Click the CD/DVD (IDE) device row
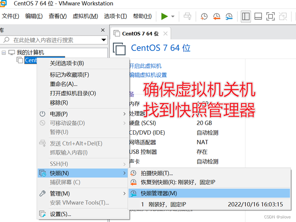Screen dimensions: 296x222 [174, 133]
